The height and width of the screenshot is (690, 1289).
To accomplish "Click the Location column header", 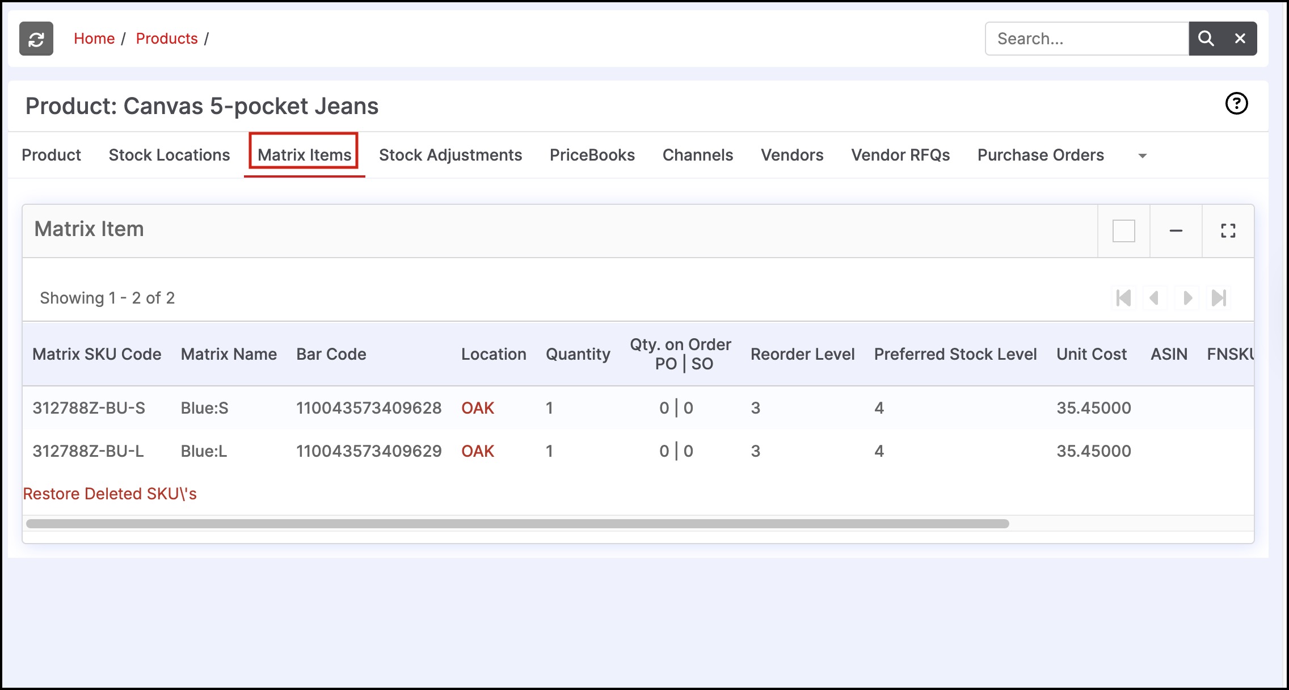I will point(494,354).
